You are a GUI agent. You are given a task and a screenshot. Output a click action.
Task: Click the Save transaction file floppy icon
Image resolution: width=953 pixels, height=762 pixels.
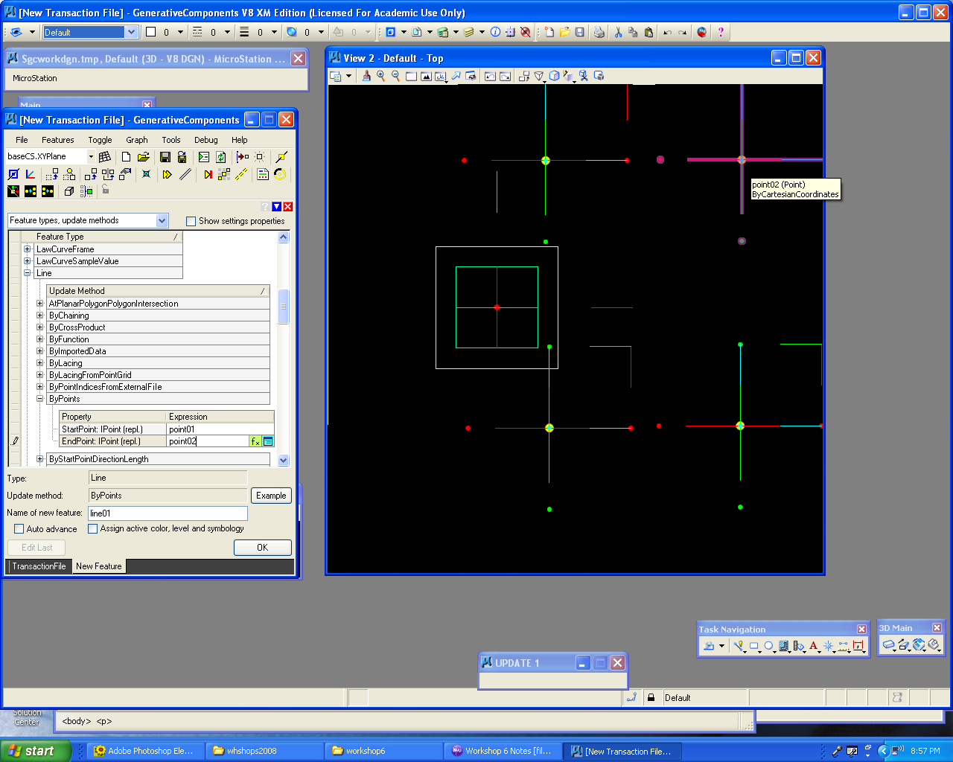[165, 157]
